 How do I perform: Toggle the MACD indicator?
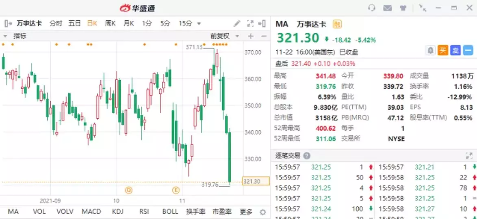coord(91,211)
